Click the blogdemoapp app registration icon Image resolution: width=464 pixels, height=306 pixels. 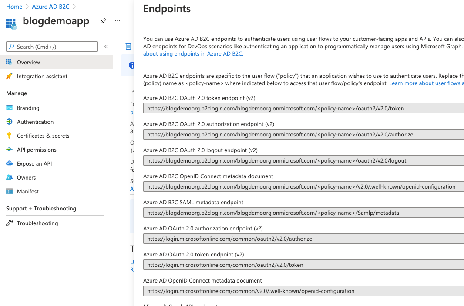[x=11, y=23]
